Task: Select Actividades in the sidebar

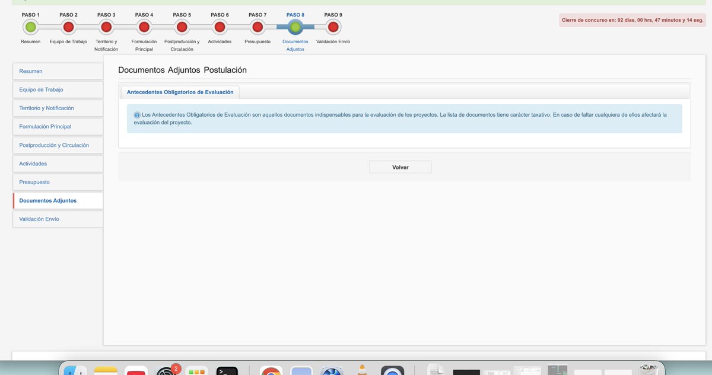Action: [58, 164]
